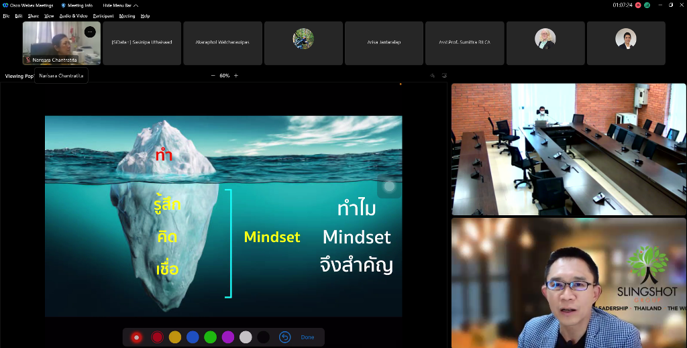Select the meeting room camera video

point(568,149)
